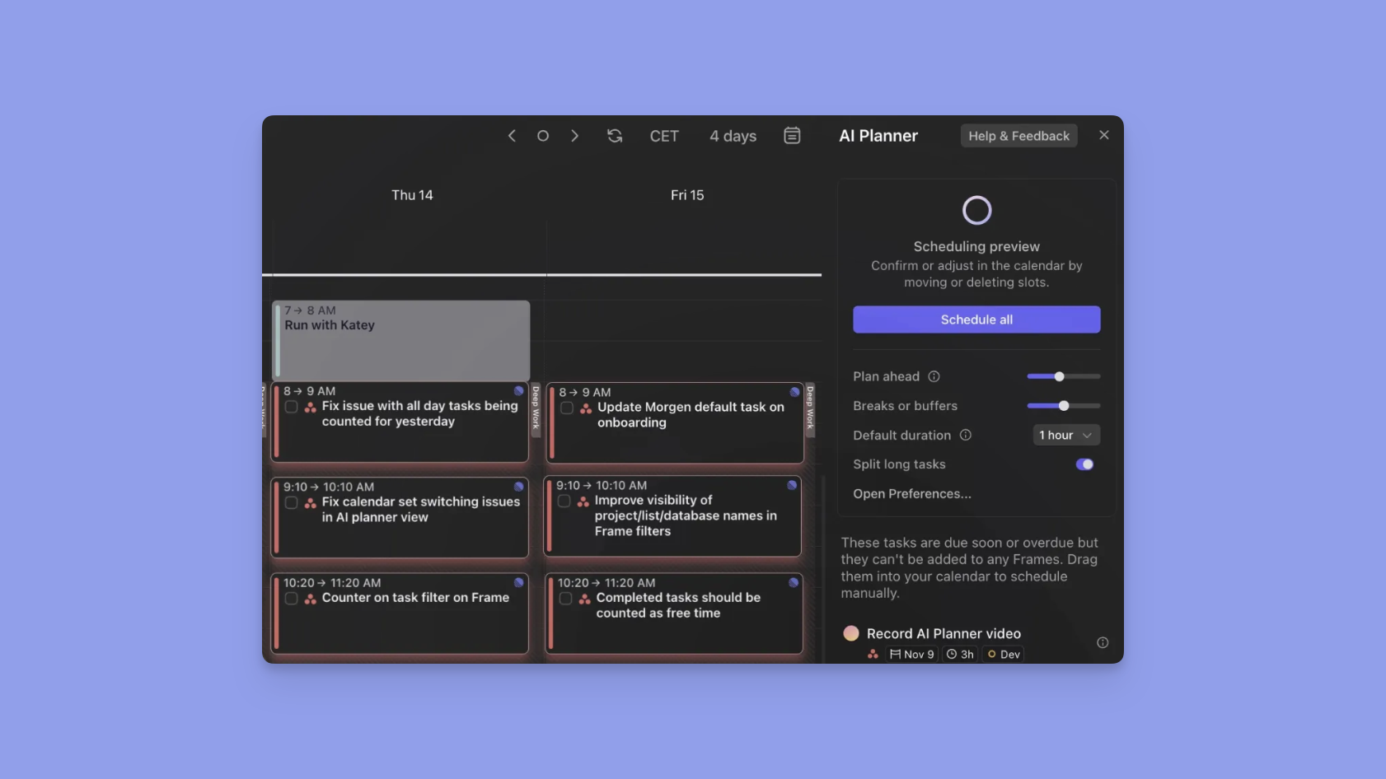
Task: Click the Dev list tag
Action: [1004, 654]
